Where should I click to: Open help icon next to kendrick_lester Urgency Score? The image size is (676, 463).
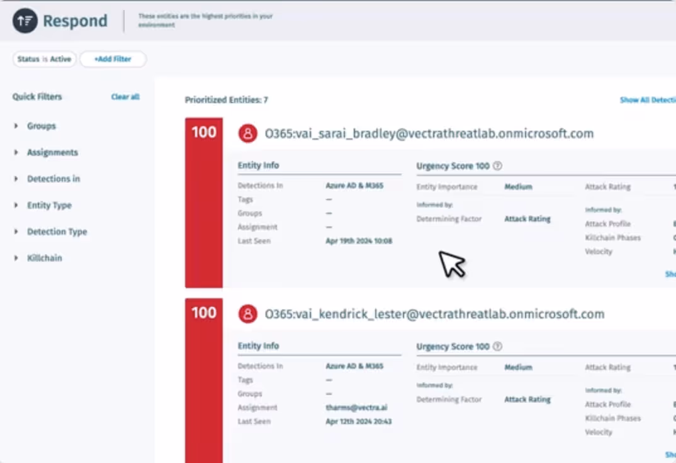pyautogui.click(x=497, y=346)
